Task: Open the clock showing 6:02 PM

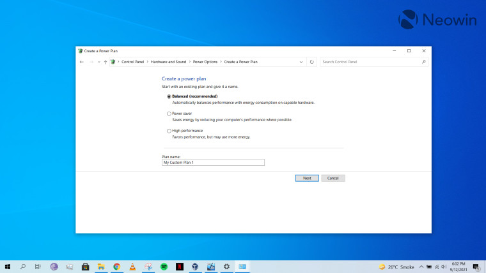Action: 459,267
